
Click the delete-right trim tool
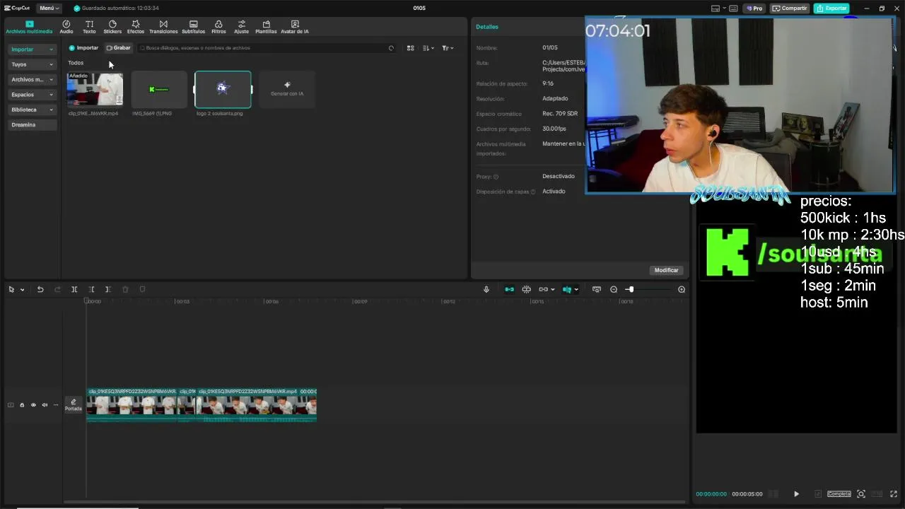tap(107, 289)
